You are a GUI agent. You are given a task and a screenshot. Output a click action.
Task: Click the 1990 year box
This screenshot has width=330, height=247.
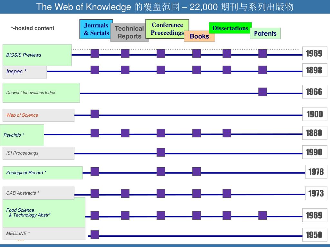point(315,152)
